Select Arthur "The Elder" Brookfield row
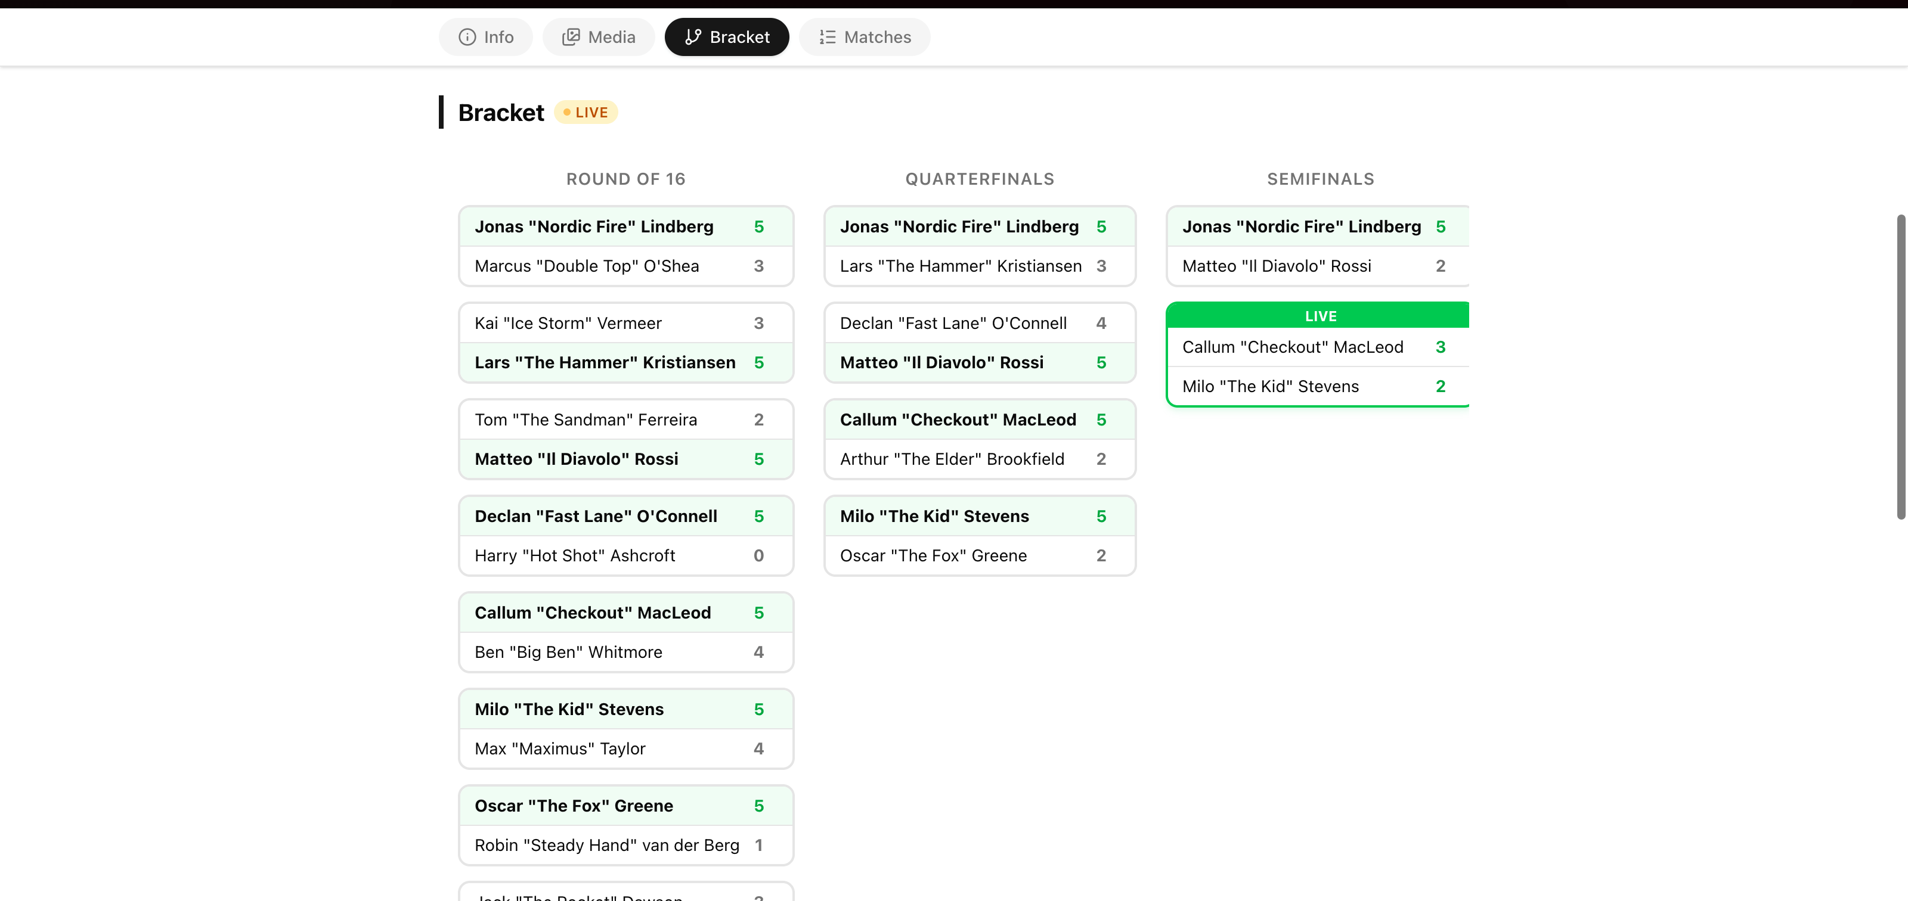Screen dimensions: 1908x901 [979, 459]
